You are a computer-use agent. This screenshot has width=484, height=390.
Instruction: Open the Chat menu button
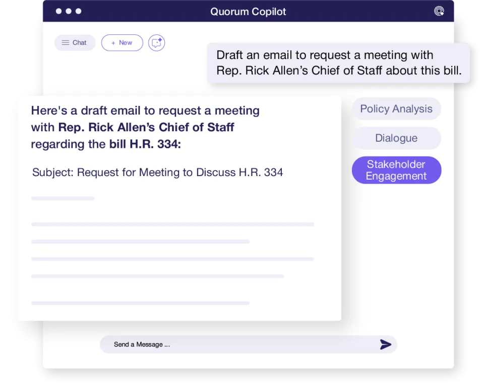click(x=75, y=42)
